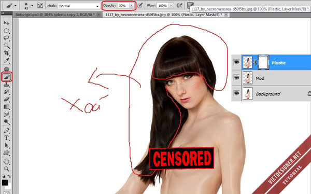The image size is (311, 194).
Task: Close the 1117_by_necromensrea tab
Action: pos(226,15)
